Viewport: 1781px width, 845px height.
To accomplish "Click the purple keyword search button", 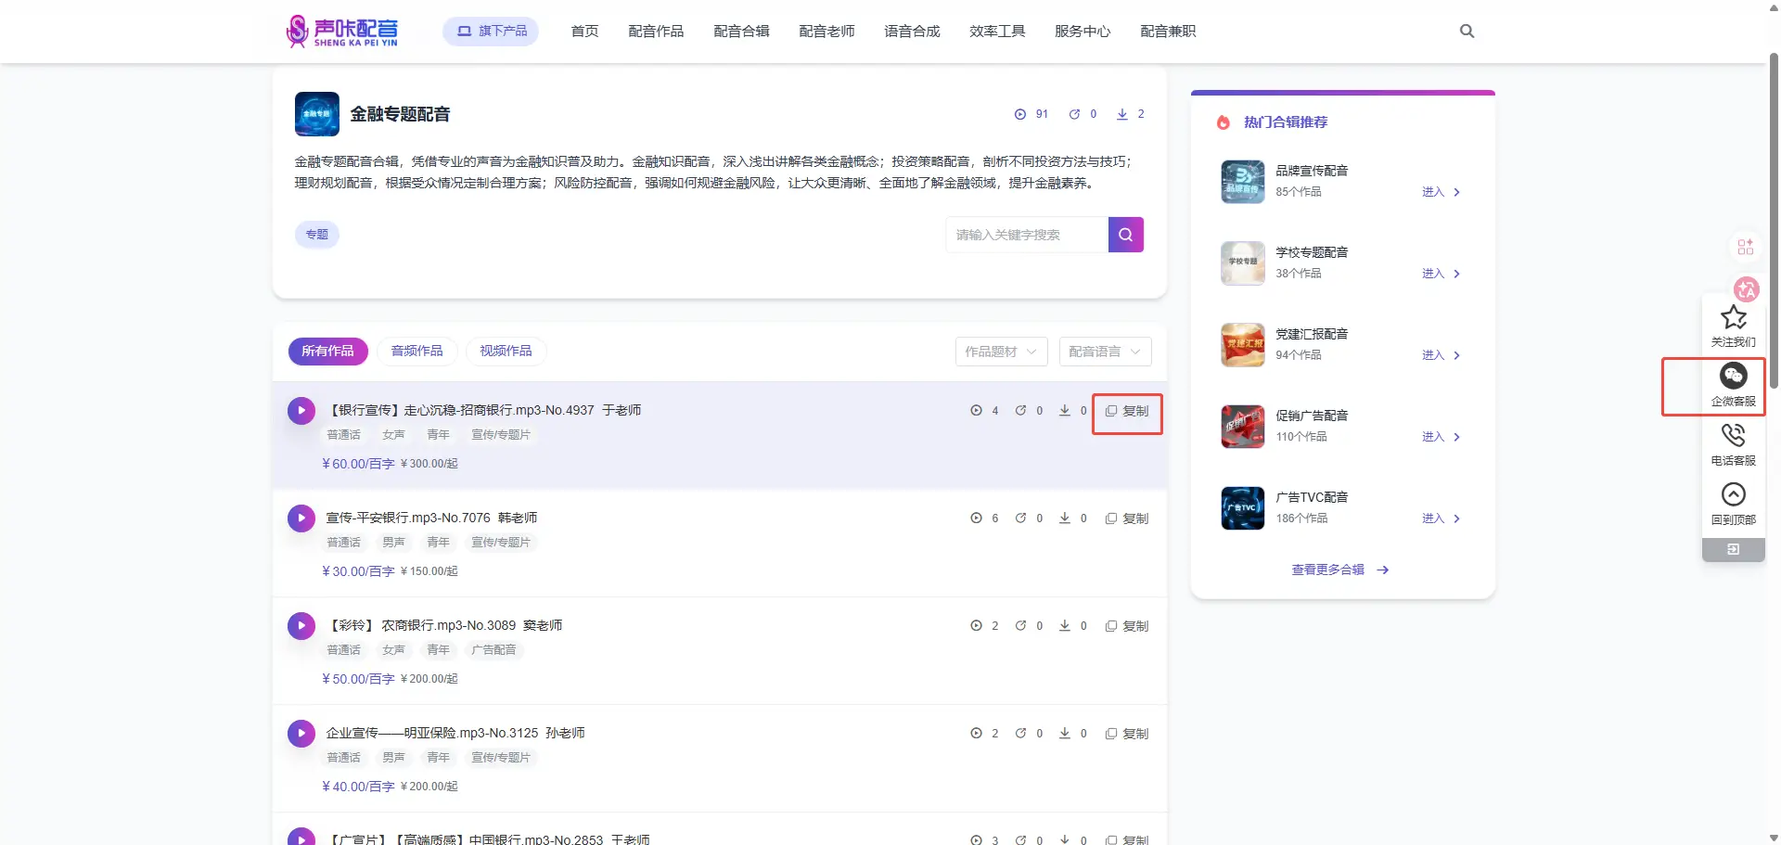I will point(1125,235).
